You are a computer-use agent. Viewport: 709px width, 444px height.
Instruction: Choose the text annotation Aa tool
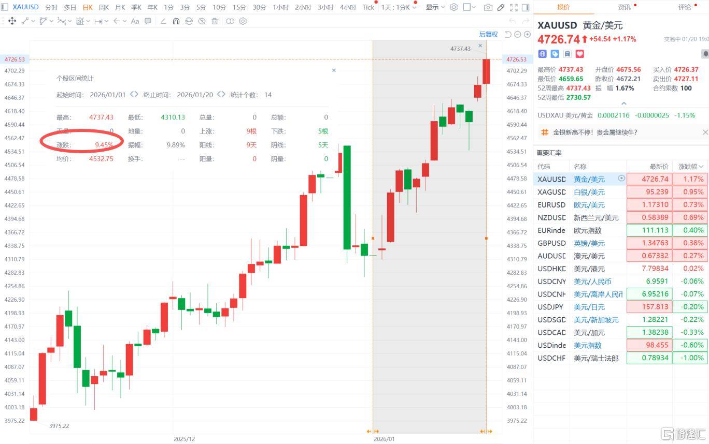coord(135,21)
